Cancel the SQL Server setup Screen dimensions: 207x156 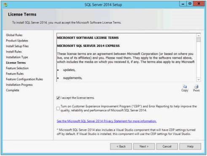click(x=167, y=146)
